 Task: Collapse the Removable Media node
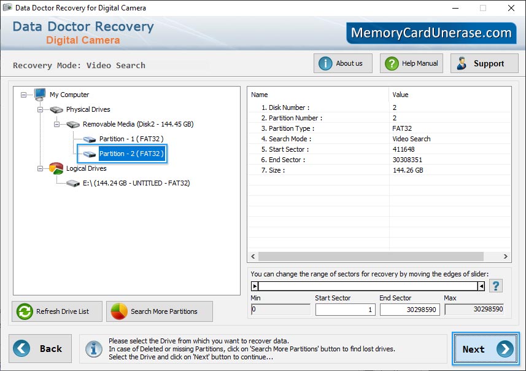[56, 125]
